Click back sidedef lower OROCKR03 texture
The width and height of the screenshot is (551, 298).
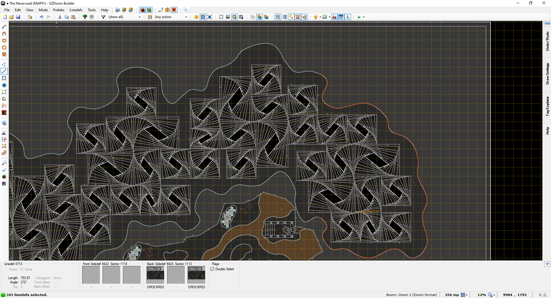coord(196,275)
